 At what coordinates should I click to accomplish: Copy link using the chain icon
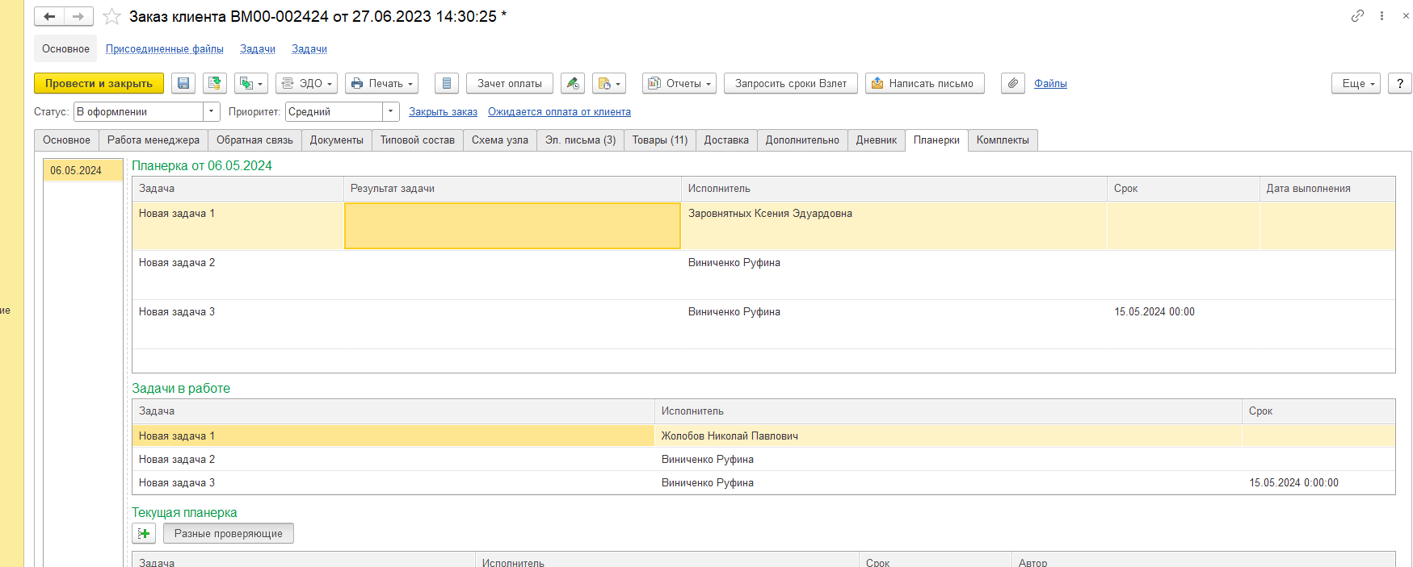point(1357,16)
